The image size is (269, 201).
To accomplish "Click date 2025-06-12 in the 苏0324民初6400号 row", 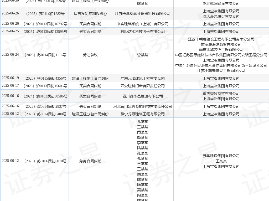I will [x=10, y=114].
